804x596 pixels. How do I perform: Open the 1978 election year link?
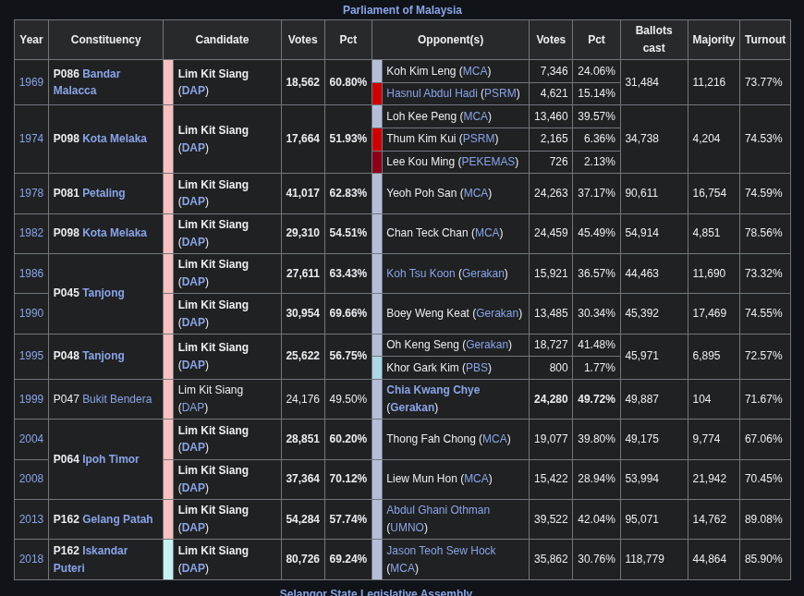tap(31, 193)
